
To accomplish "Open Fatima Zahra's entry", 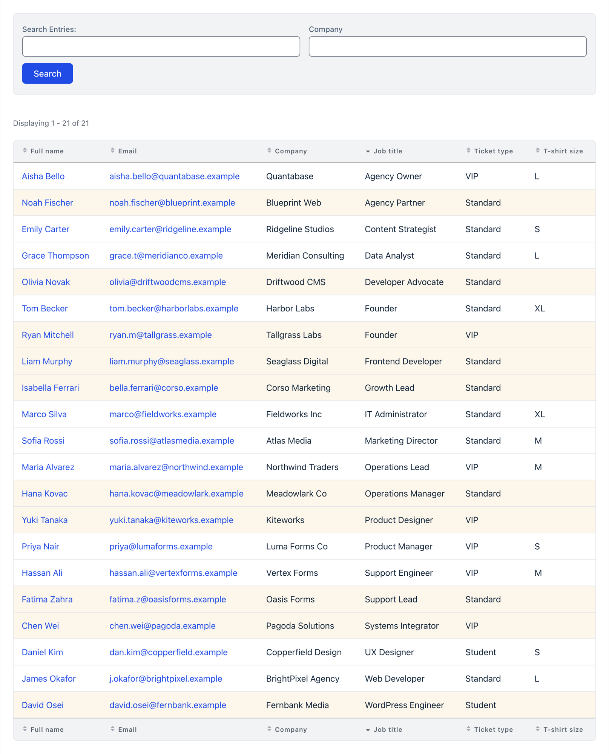I will pos(47,599).
